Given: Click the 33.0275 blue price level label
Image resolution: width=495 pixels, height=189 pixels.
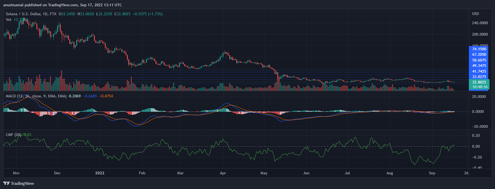Looking at the screenshot, I should 479,77.
